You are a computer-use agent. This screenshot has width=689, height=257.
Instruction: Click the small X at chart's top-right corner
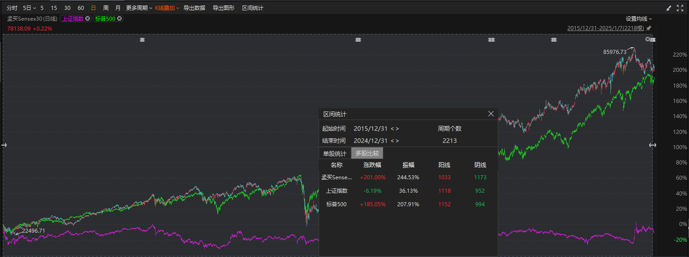648,40
